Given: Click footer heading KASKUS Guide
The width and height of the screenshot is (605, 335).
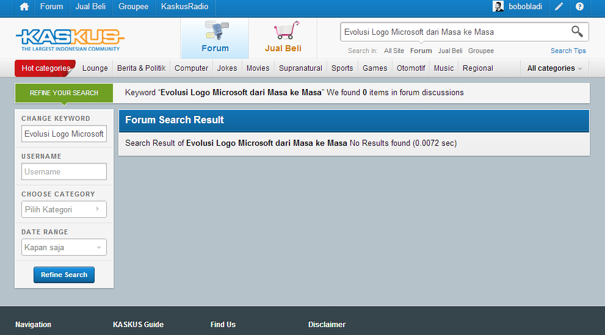Looking at the screenshot, I should pos(138,325).
